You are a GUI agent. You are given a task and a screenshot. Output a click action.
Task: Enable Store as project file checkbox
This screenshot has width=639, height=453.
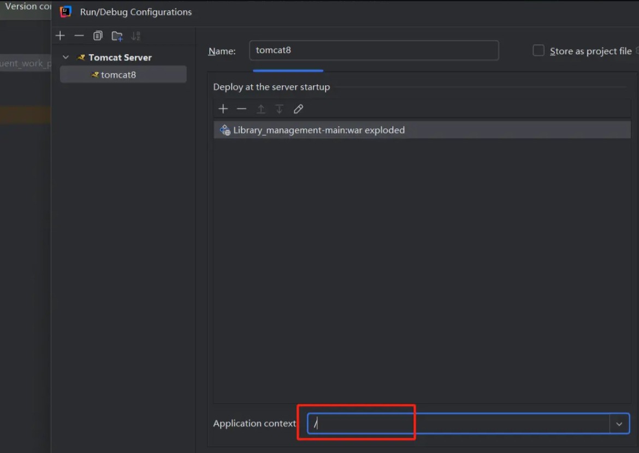pos(539,51)
